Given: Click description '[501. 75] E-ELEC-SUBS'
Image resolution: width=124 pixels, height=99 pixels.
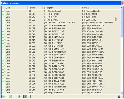Looking at the screenshot, I should point(54,60).
